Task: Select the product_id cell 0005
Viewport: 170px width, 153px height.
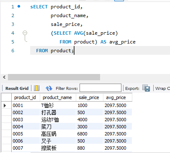Action: pos(26,134)
